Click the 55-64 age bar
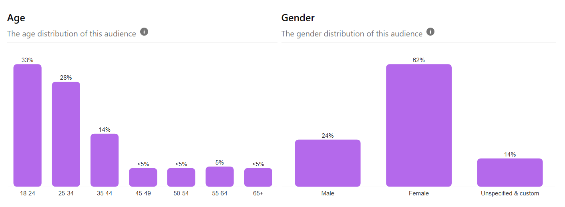Screen dimensions: 565x207 click(219, 177)
